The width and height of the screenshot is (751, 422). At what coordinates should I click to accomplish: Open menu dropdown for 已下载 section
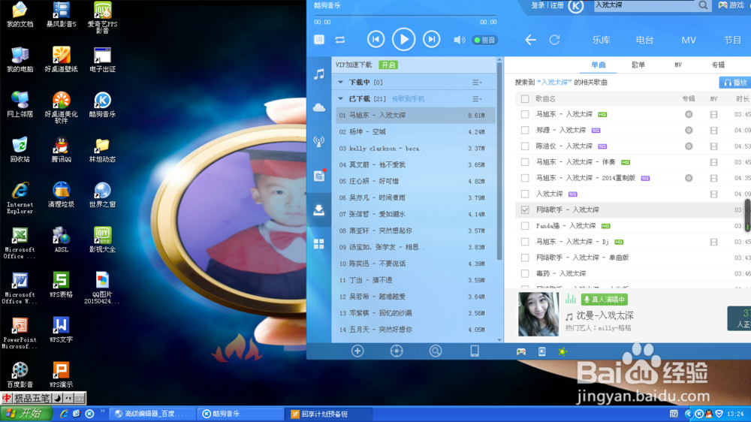click(x=477, y=98)
